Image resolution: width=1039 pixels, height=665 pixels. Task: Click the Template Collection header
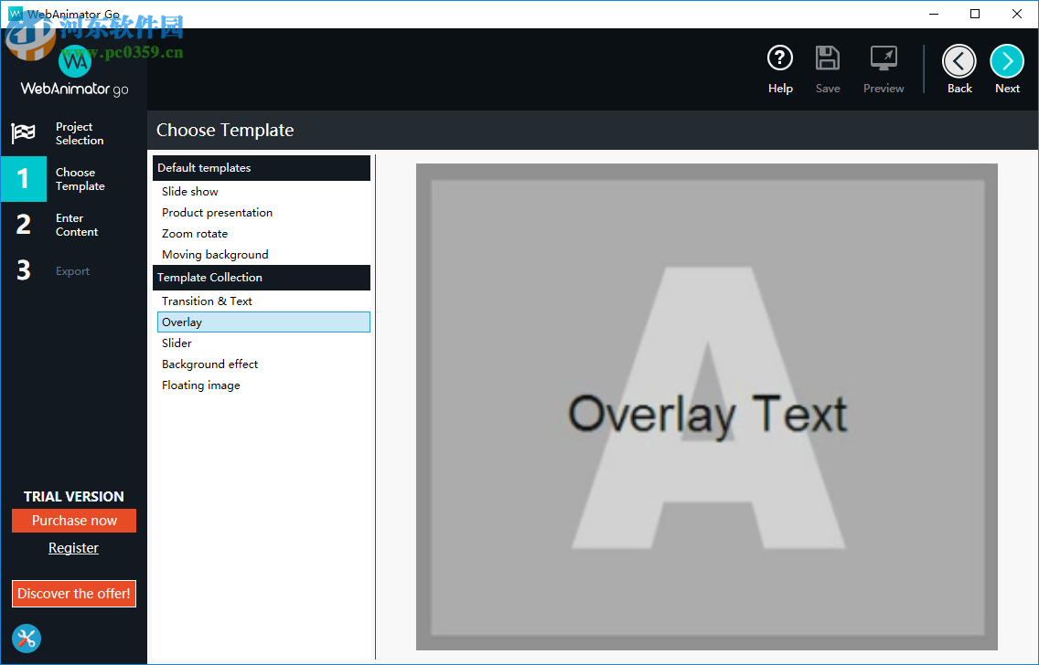(261, 278)
